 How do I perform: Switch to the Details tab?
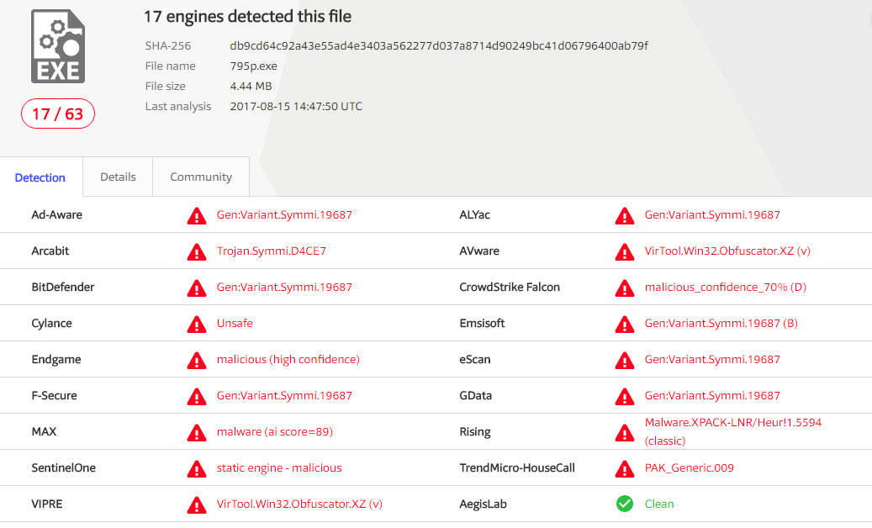[117, 177]
